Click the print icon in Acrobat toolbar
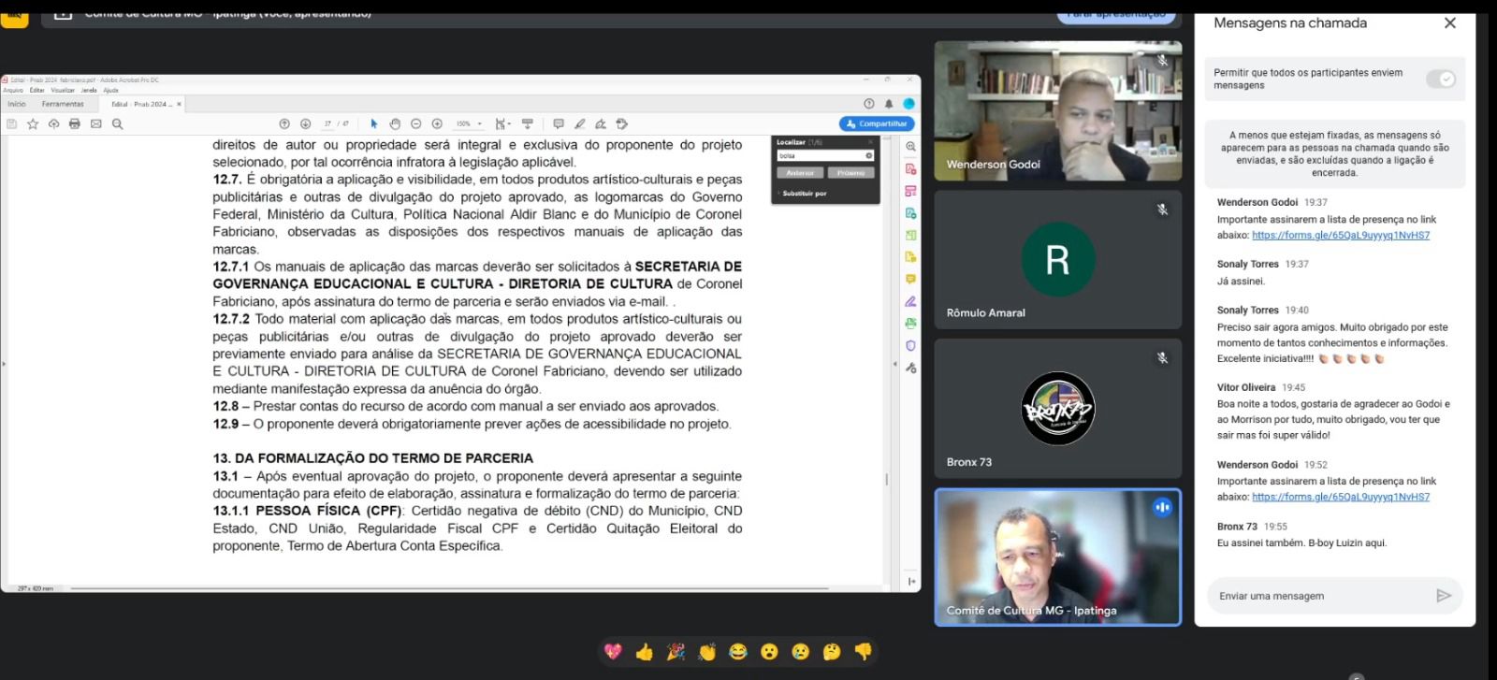 click(75, 123)
